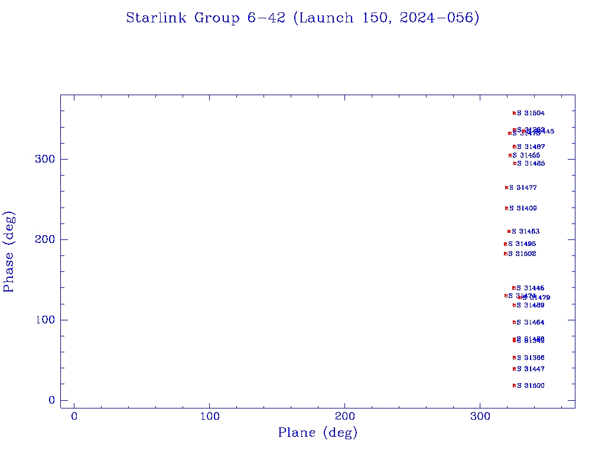Click the red data point beside 'S 31386'

point(515,358)
